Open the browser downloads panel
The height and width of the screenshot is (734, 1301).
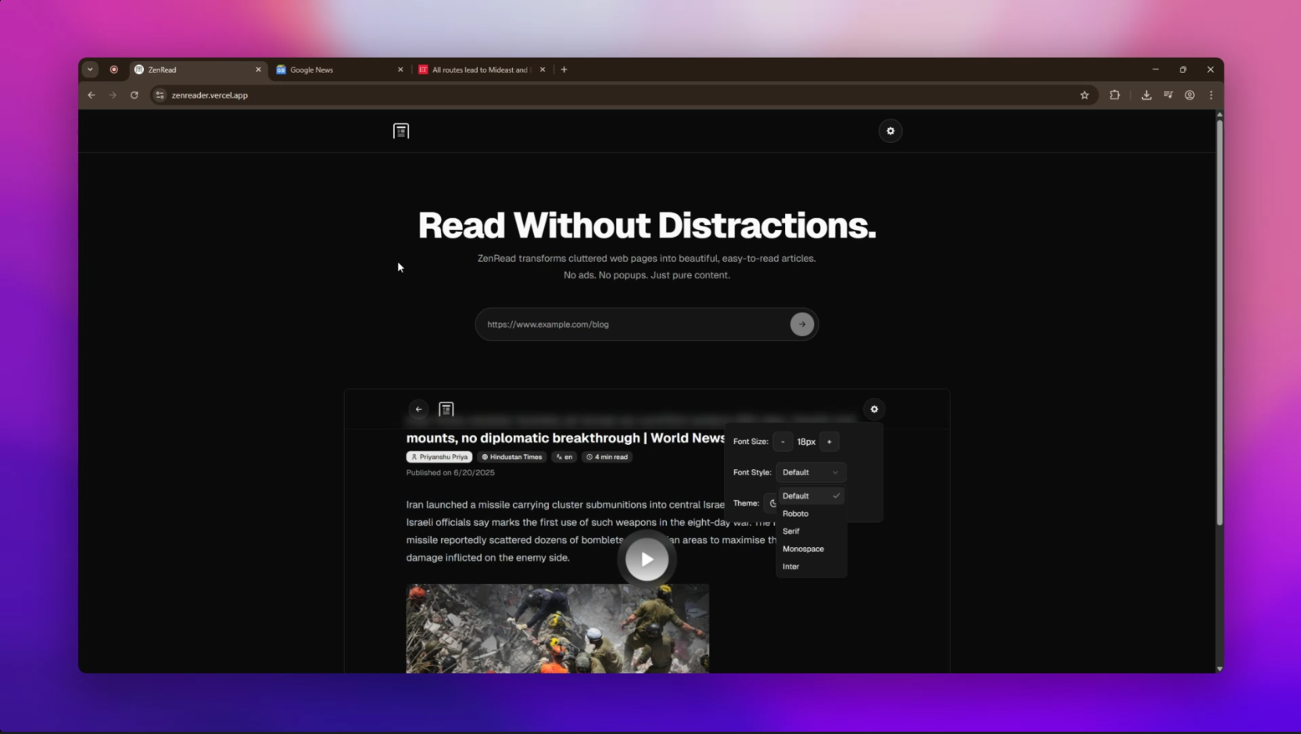pyautogui.click(x=1146, y=95)
